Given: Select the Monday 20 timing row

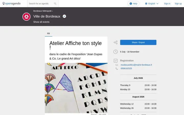Looking at the screenshot, I should [138, 89].
